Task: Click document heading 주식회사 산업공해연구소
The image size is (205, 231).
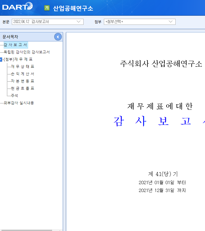Action: [x=161, y=64]
